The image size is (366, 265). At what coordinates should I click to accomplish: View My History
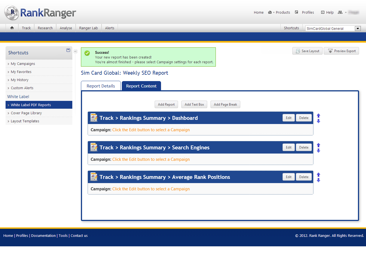pyautogui.click(x=39, y=80)
